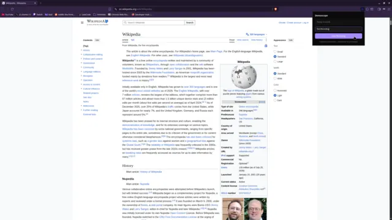This screenshot has width=392, height=220.
Task: Jump to See also in contents
Action: point(87,97)
